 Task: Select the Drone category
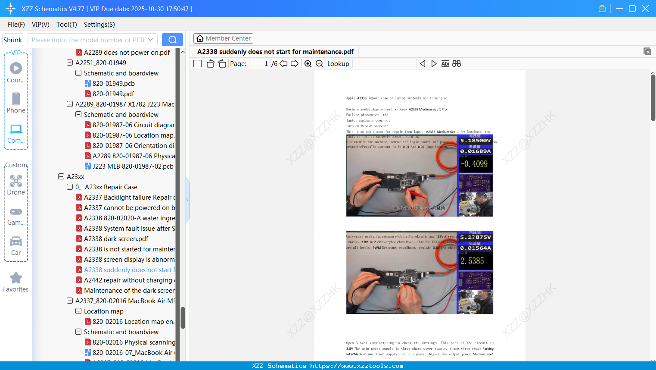[16, 185]
